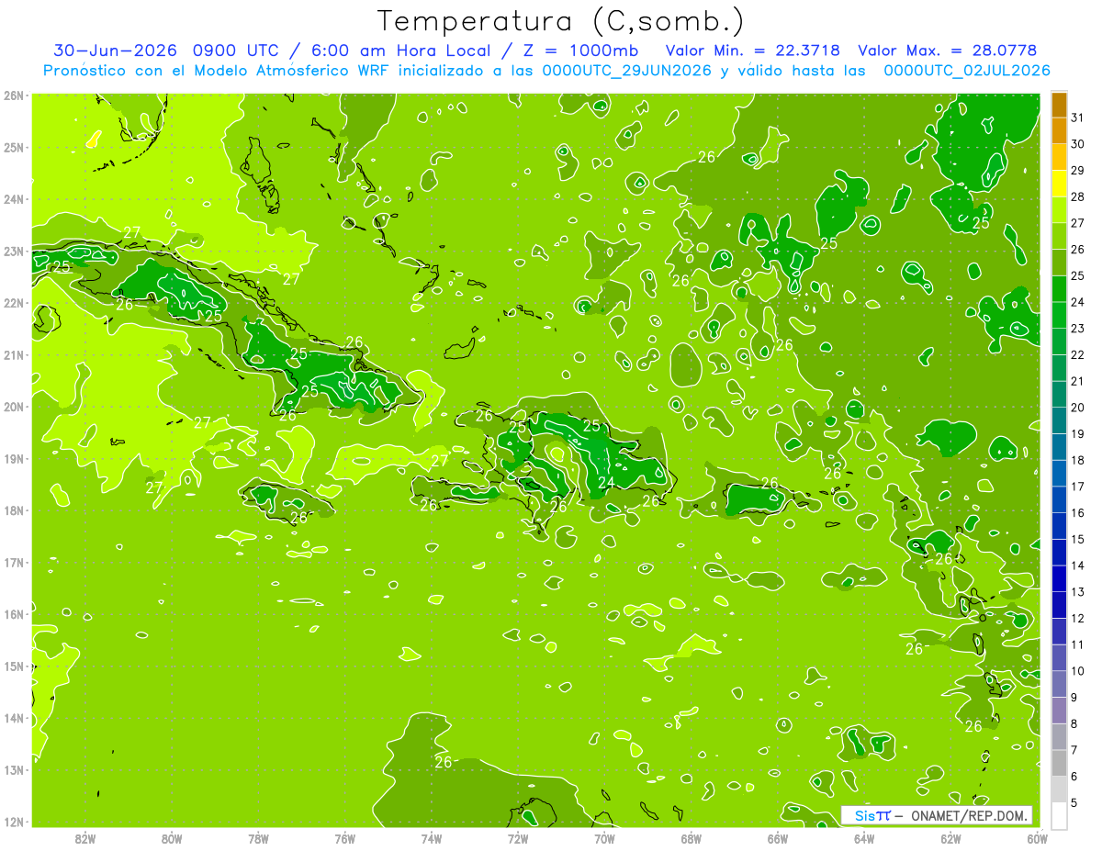Click longitude axis label 64W
1102x851 pixels.
864,838
